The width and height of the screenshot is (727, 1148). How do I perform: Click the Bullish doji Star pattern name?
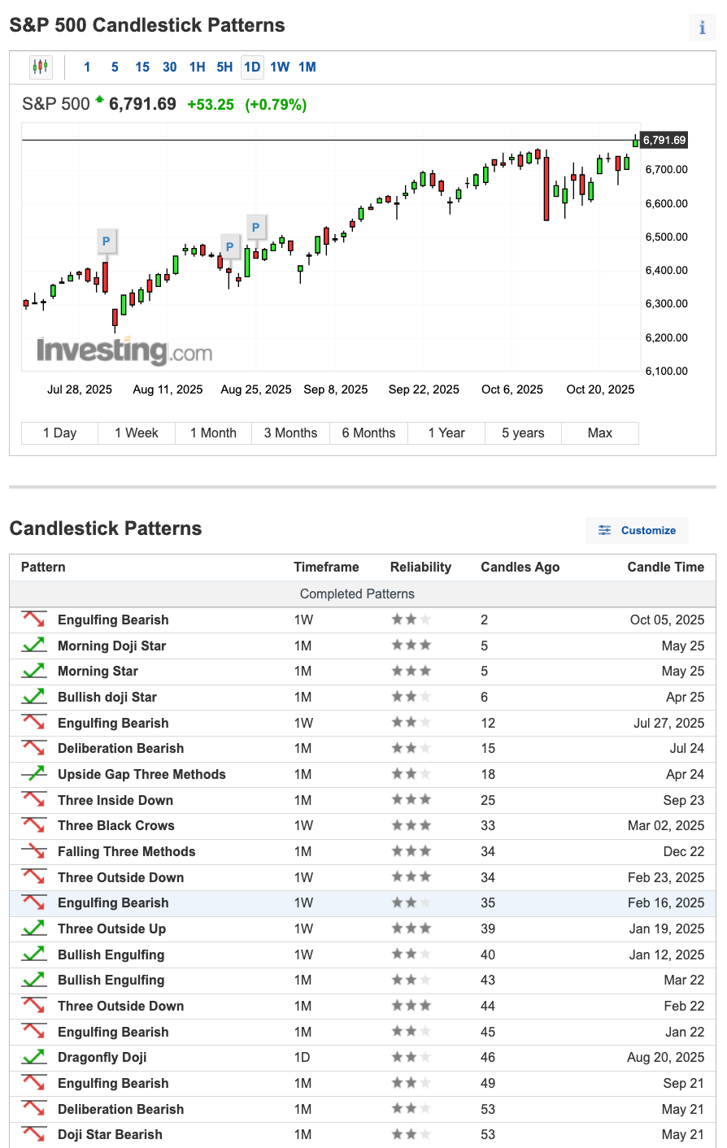(107, 697)
